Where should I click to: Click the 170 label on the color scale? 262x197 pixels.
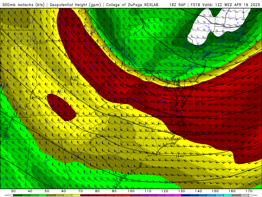click(249, 191)
